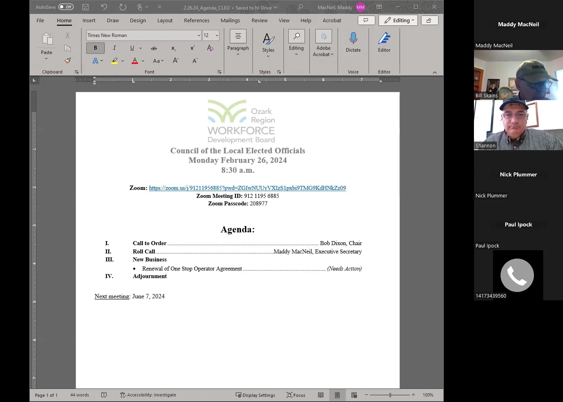Open the Editing mode dropdown
The height and width of the screenshot is (402, 563).
point(398,20)
